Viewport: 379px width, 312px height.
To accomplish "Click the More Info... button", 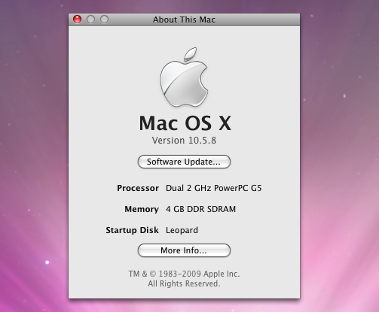I will coord(184,250).
